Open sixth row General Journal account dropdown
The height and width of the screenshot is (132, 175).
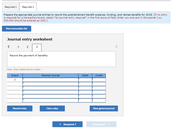(x=50, y=101)
